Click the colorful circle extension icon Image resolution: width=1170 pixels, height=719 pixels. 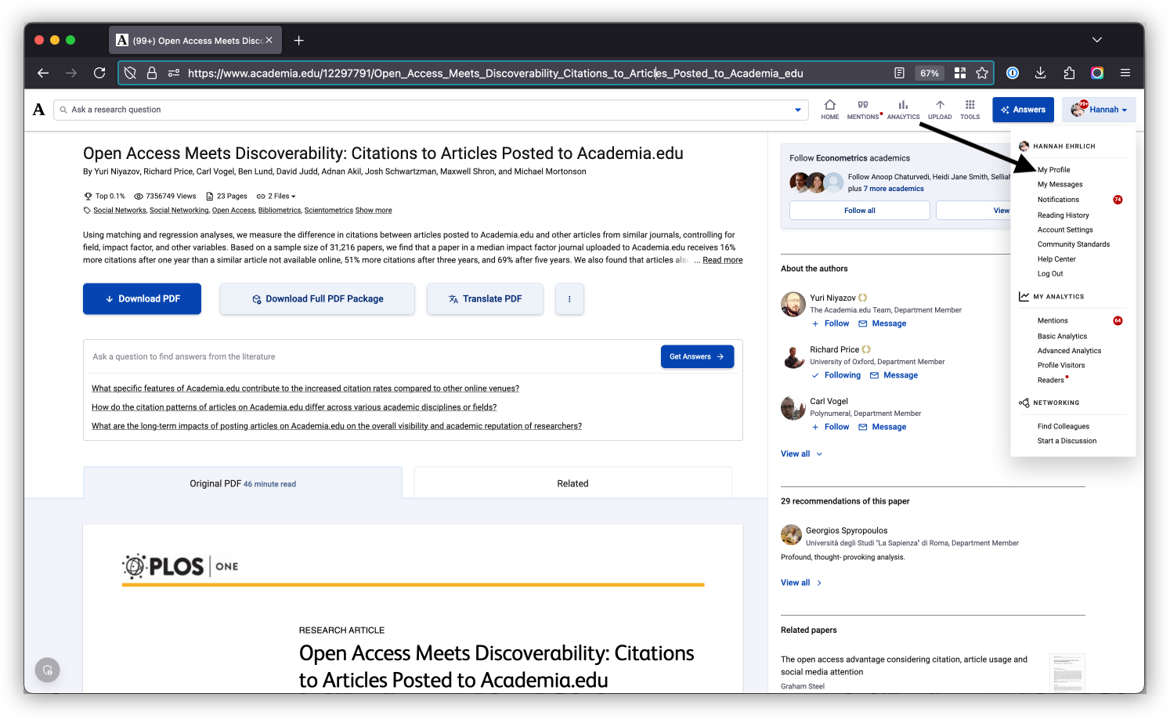click(1097, 73)
